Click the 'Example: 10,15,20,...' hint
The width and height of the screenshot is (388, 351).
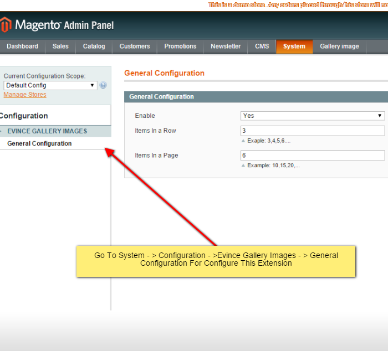click(x=273, y=166)
